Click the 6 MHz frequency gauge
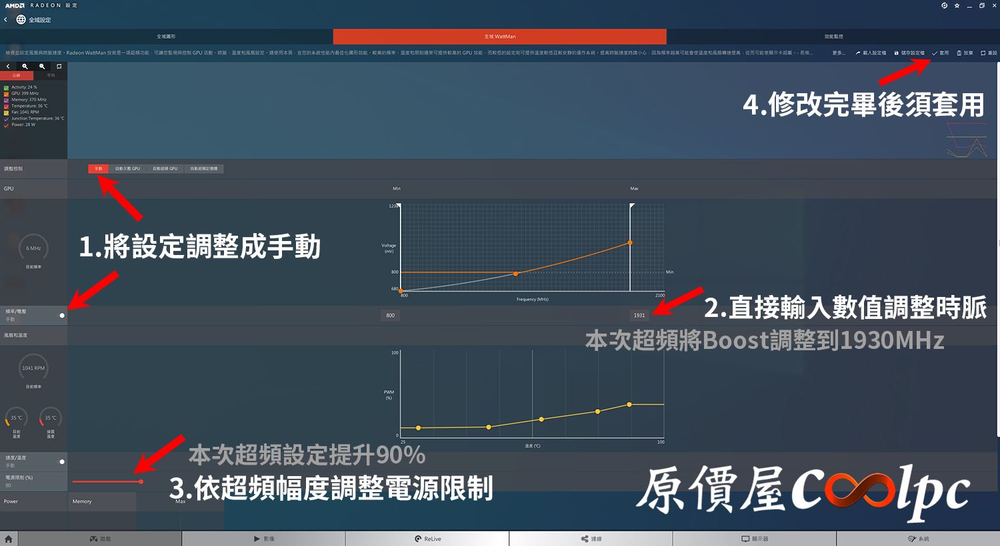The height and width of the screenshot is (546, 1000). [33, 248]
